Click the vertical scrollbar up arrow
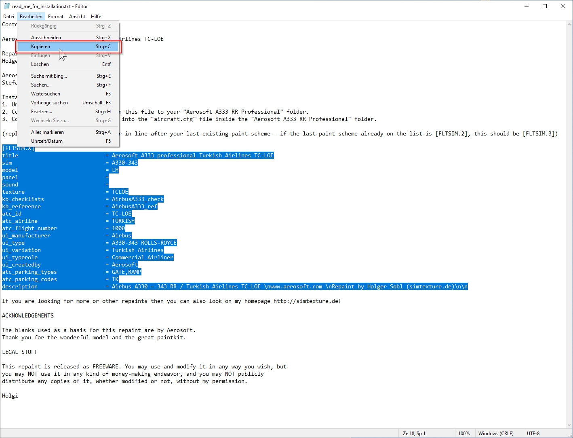The image size is (573, 438). point(569,24)
